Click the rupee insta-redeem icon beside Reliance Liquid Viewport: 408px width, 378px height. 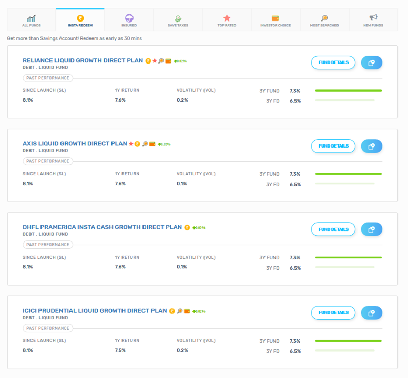pos(148,61)
